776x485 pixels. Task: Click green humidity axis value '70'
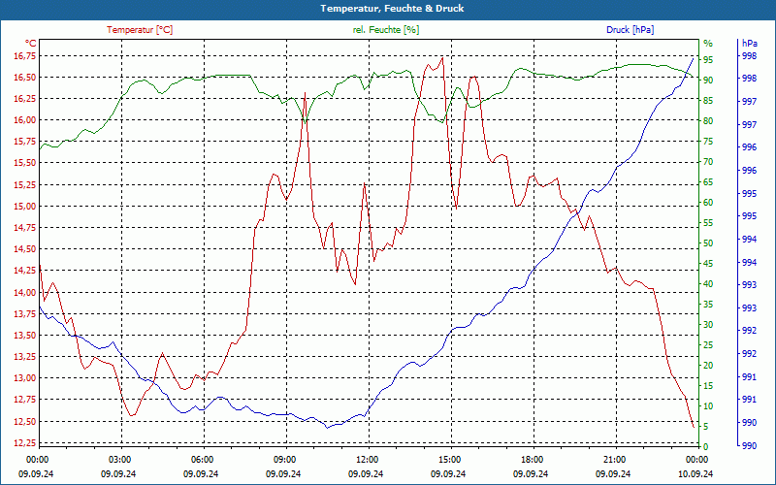click(x=708, y=162)
